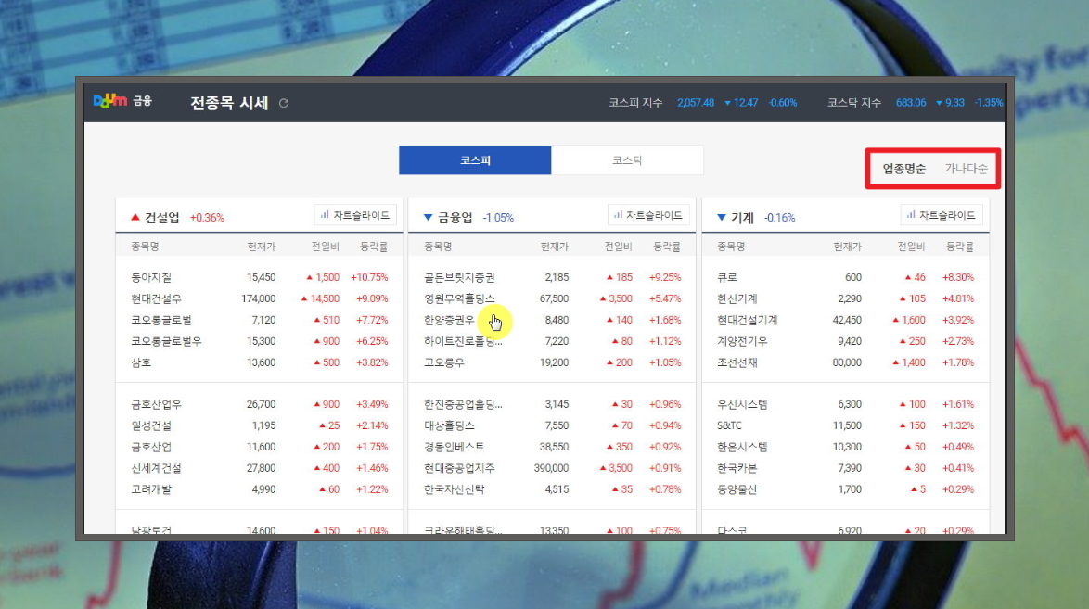Click 큐로 등락률 +8.30%
Screen dimensions: 1089x609
click(957, 277)
